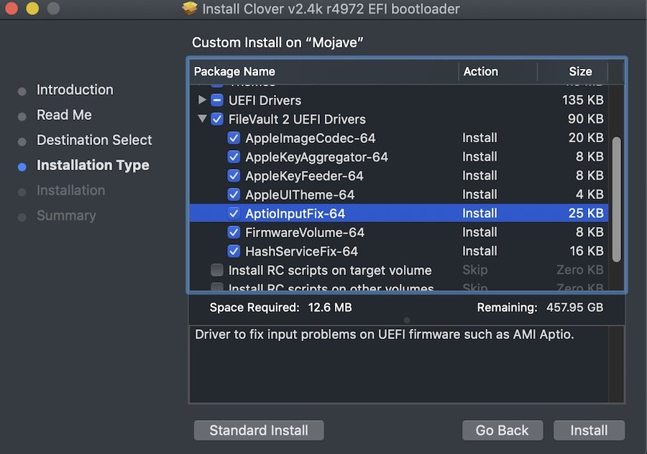
Task: Uncheck AppleKeyAggregator-64 checkbox
Action: coord(234,157)
